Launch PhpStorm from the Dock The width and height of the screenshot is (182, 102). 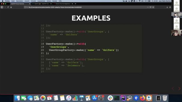point(123,98)
